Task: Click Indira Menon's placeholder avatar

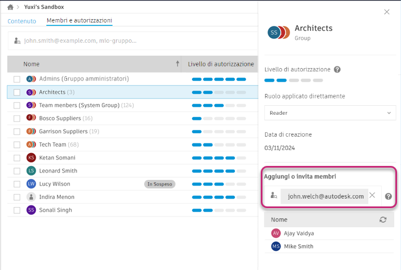Action: click(x=31, y=197)
